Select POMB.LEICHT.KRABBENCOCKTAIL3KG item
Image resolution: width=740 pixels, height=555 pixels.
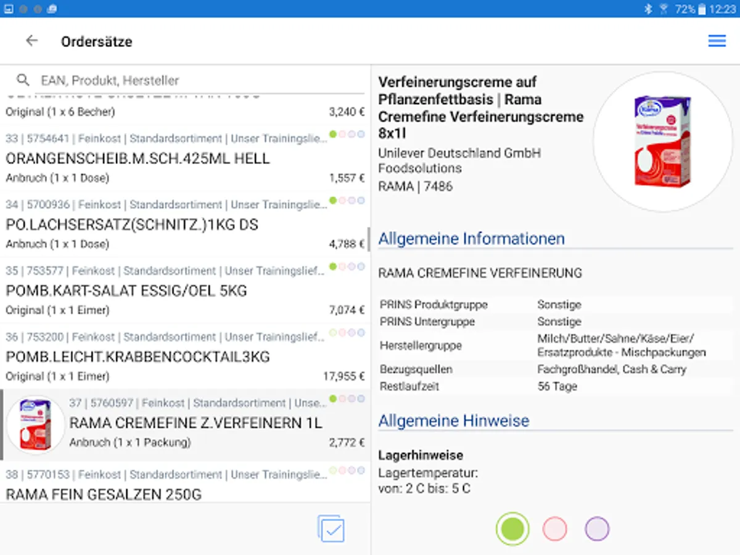(x=185, y=356)
